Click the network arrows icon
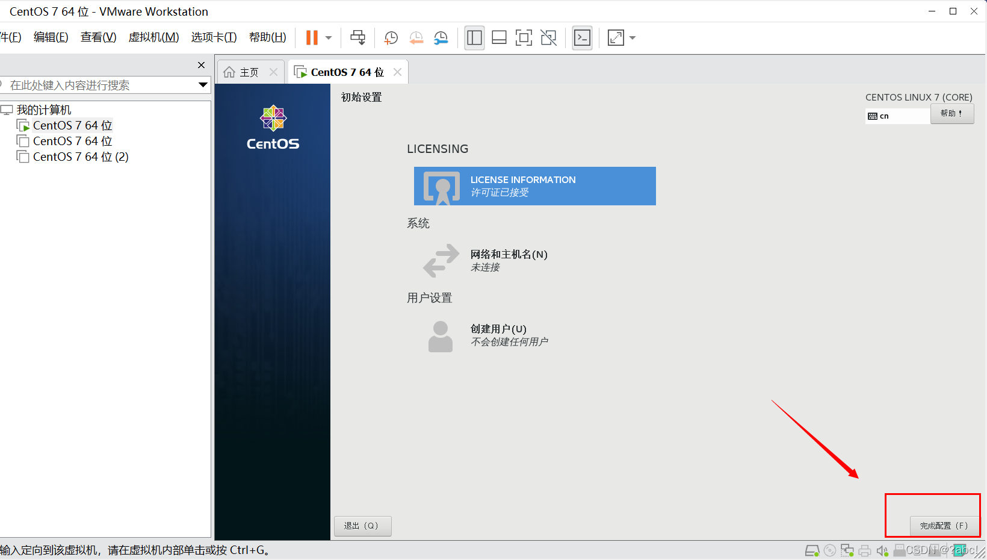 (x=441, y=260)
